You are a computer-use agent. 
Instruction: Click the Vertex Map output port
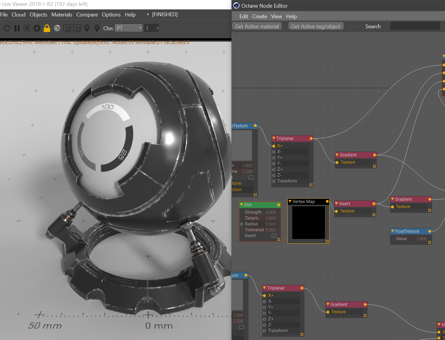[327, 202]
